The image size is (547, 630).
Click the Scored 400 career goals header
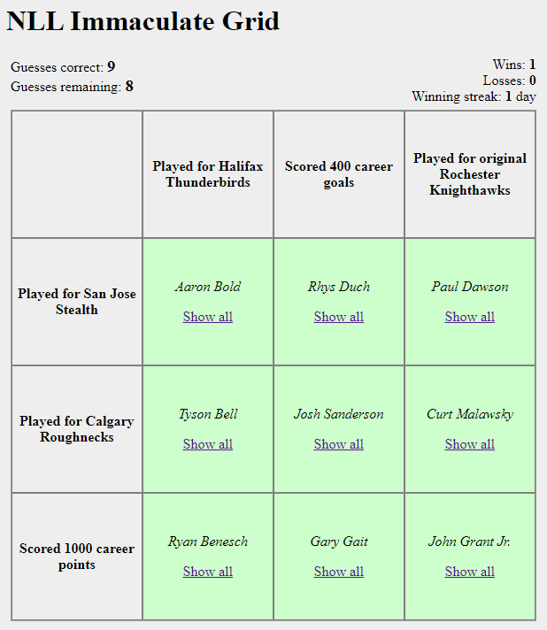339,174
